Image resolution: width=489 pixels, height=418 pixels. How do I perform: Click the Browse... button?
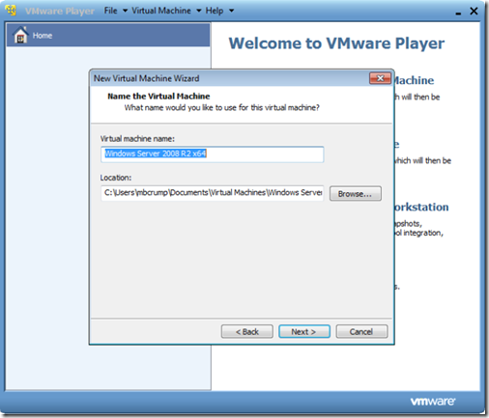point(356,194)
